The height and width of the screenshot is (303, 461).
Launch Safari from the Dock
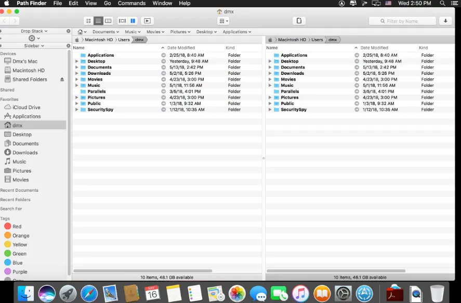point(89,293)
